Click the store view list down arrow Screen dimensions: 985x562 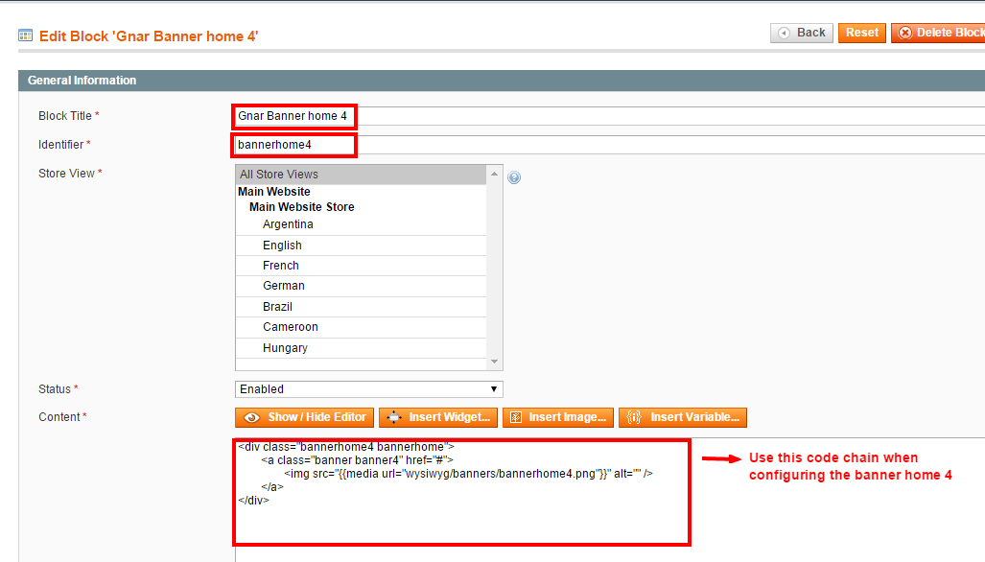tap(494, 362)
